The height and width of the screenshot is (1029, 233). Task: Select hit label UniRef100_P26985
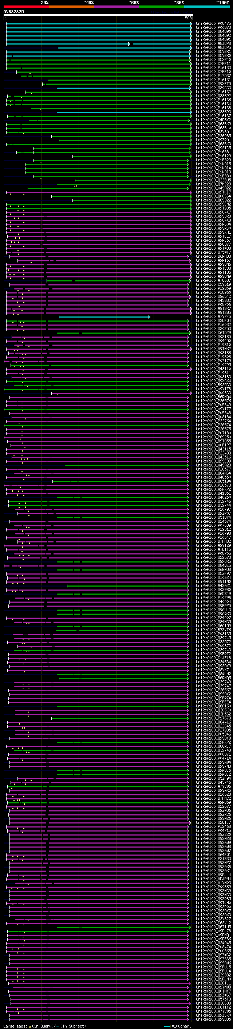213,136
